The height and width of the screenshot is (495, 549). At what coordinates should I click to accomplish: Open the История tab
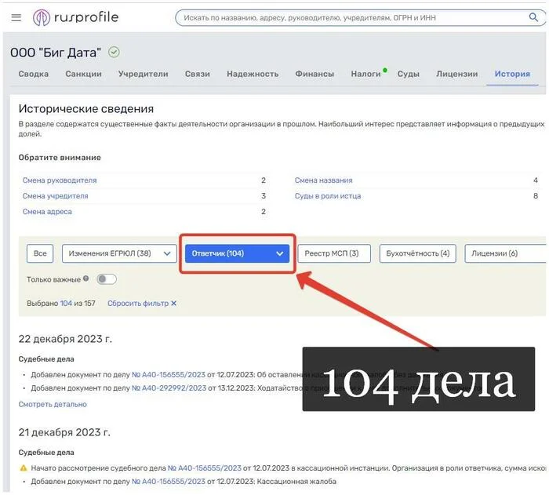(512, 74)
